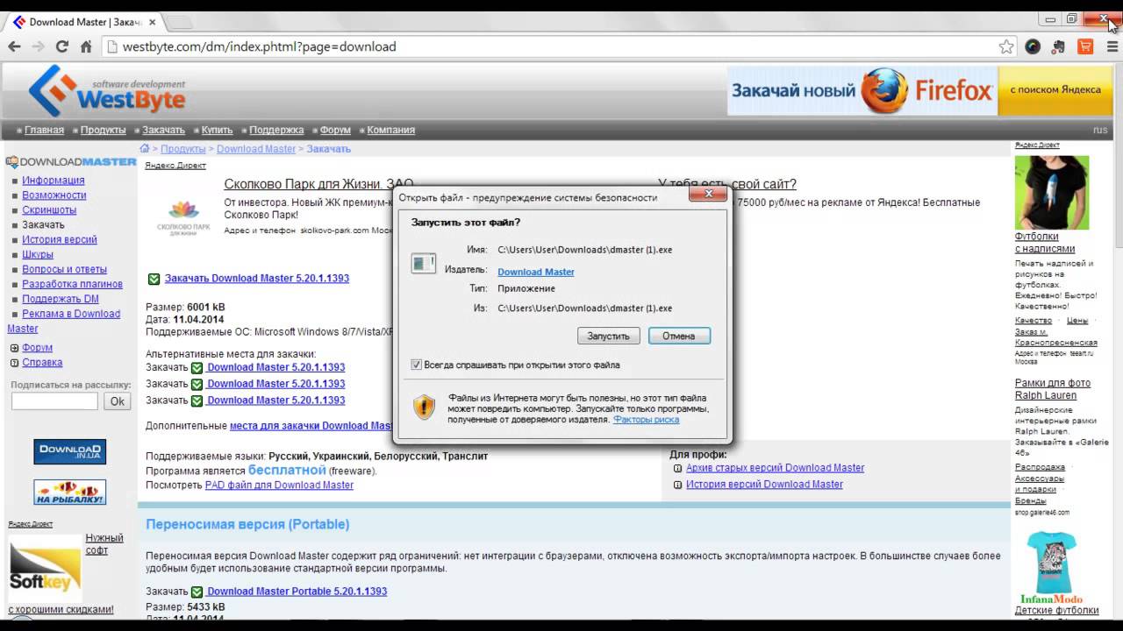This screenshot has height=631, width=1123.
Task: Close the security warning dialog
Action: (x=707, y=194)
